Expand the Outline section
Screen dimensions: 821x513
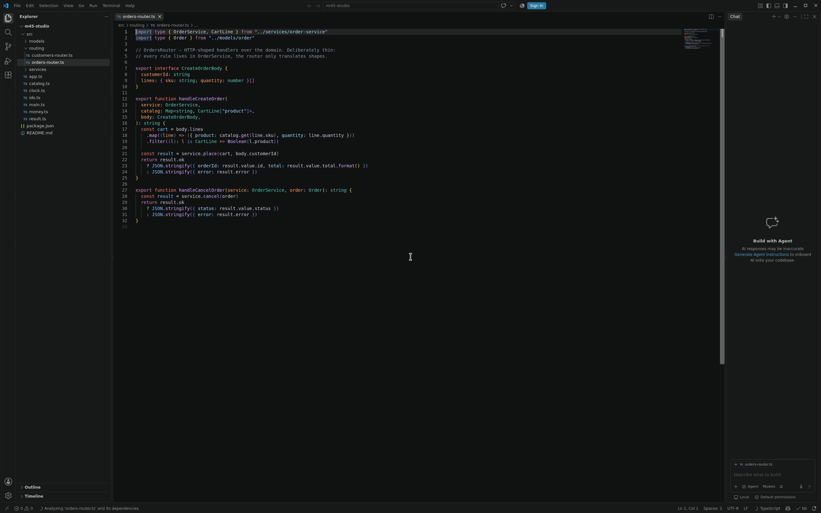tap(63, 487)
